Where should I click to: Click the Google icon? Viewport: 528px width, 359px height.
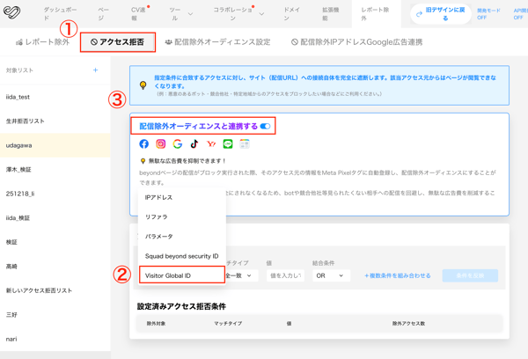178,143
